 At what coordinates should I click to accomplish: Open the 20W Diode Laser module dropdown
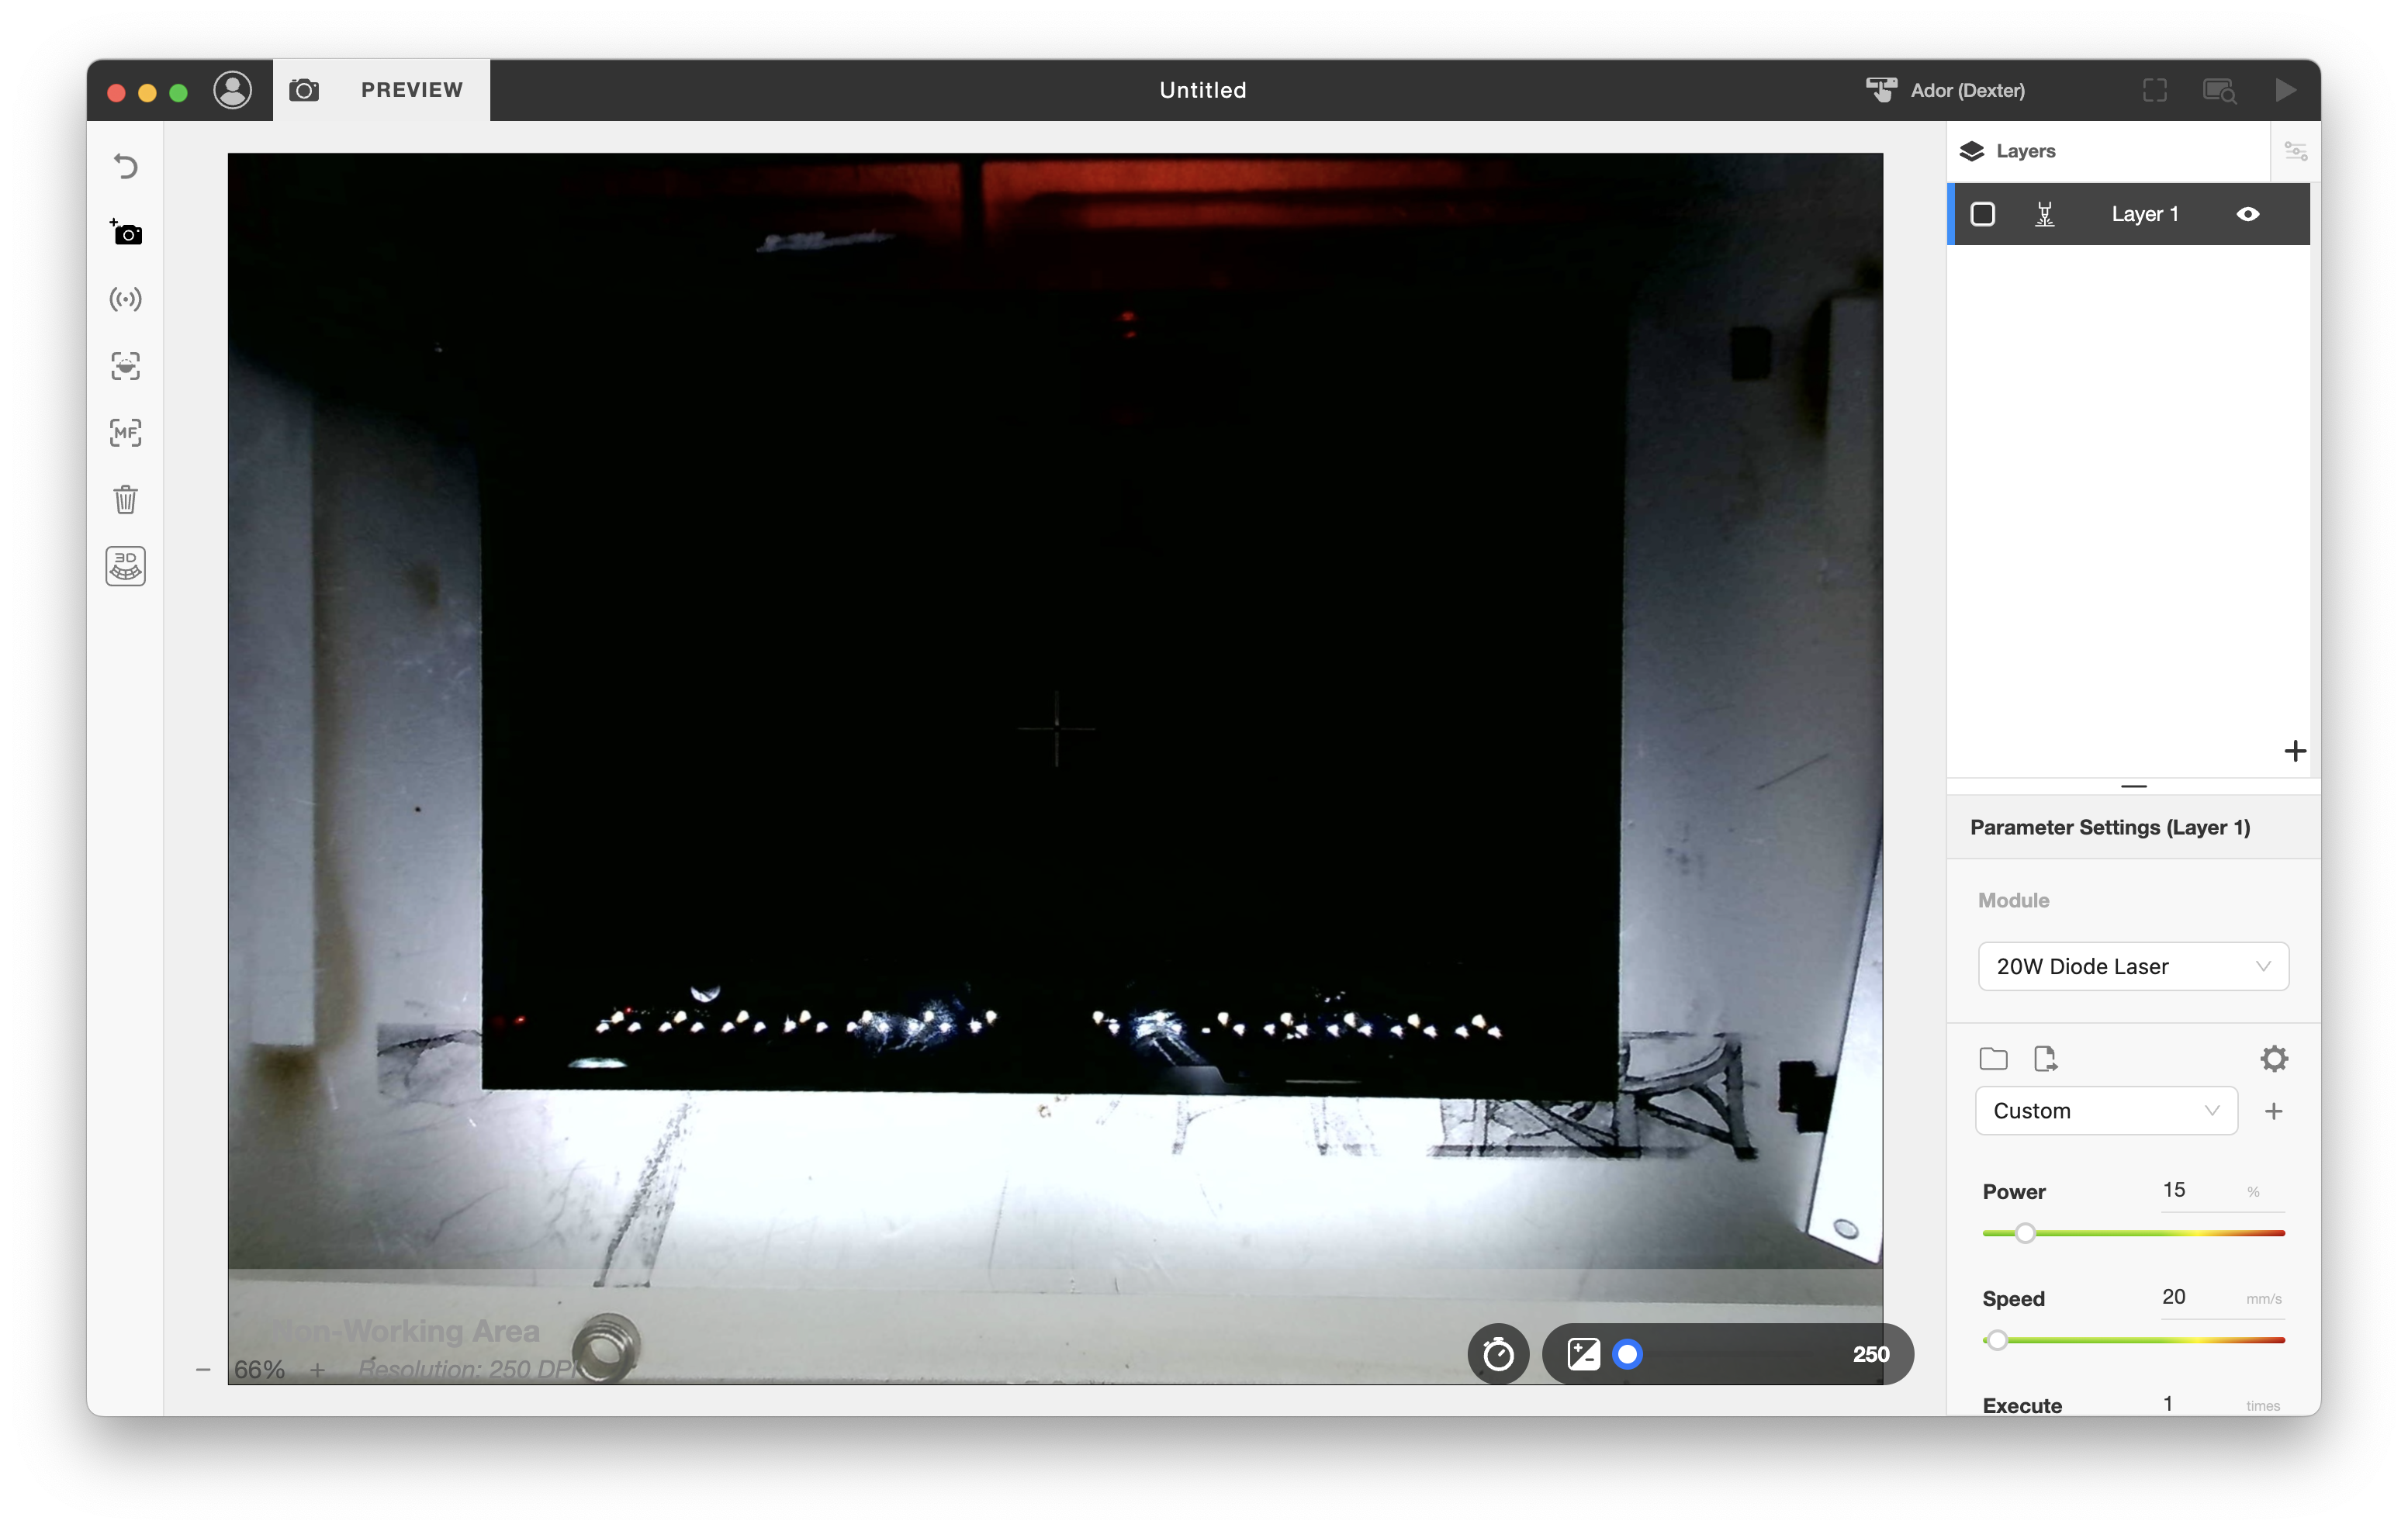[x=2133, y=966]
